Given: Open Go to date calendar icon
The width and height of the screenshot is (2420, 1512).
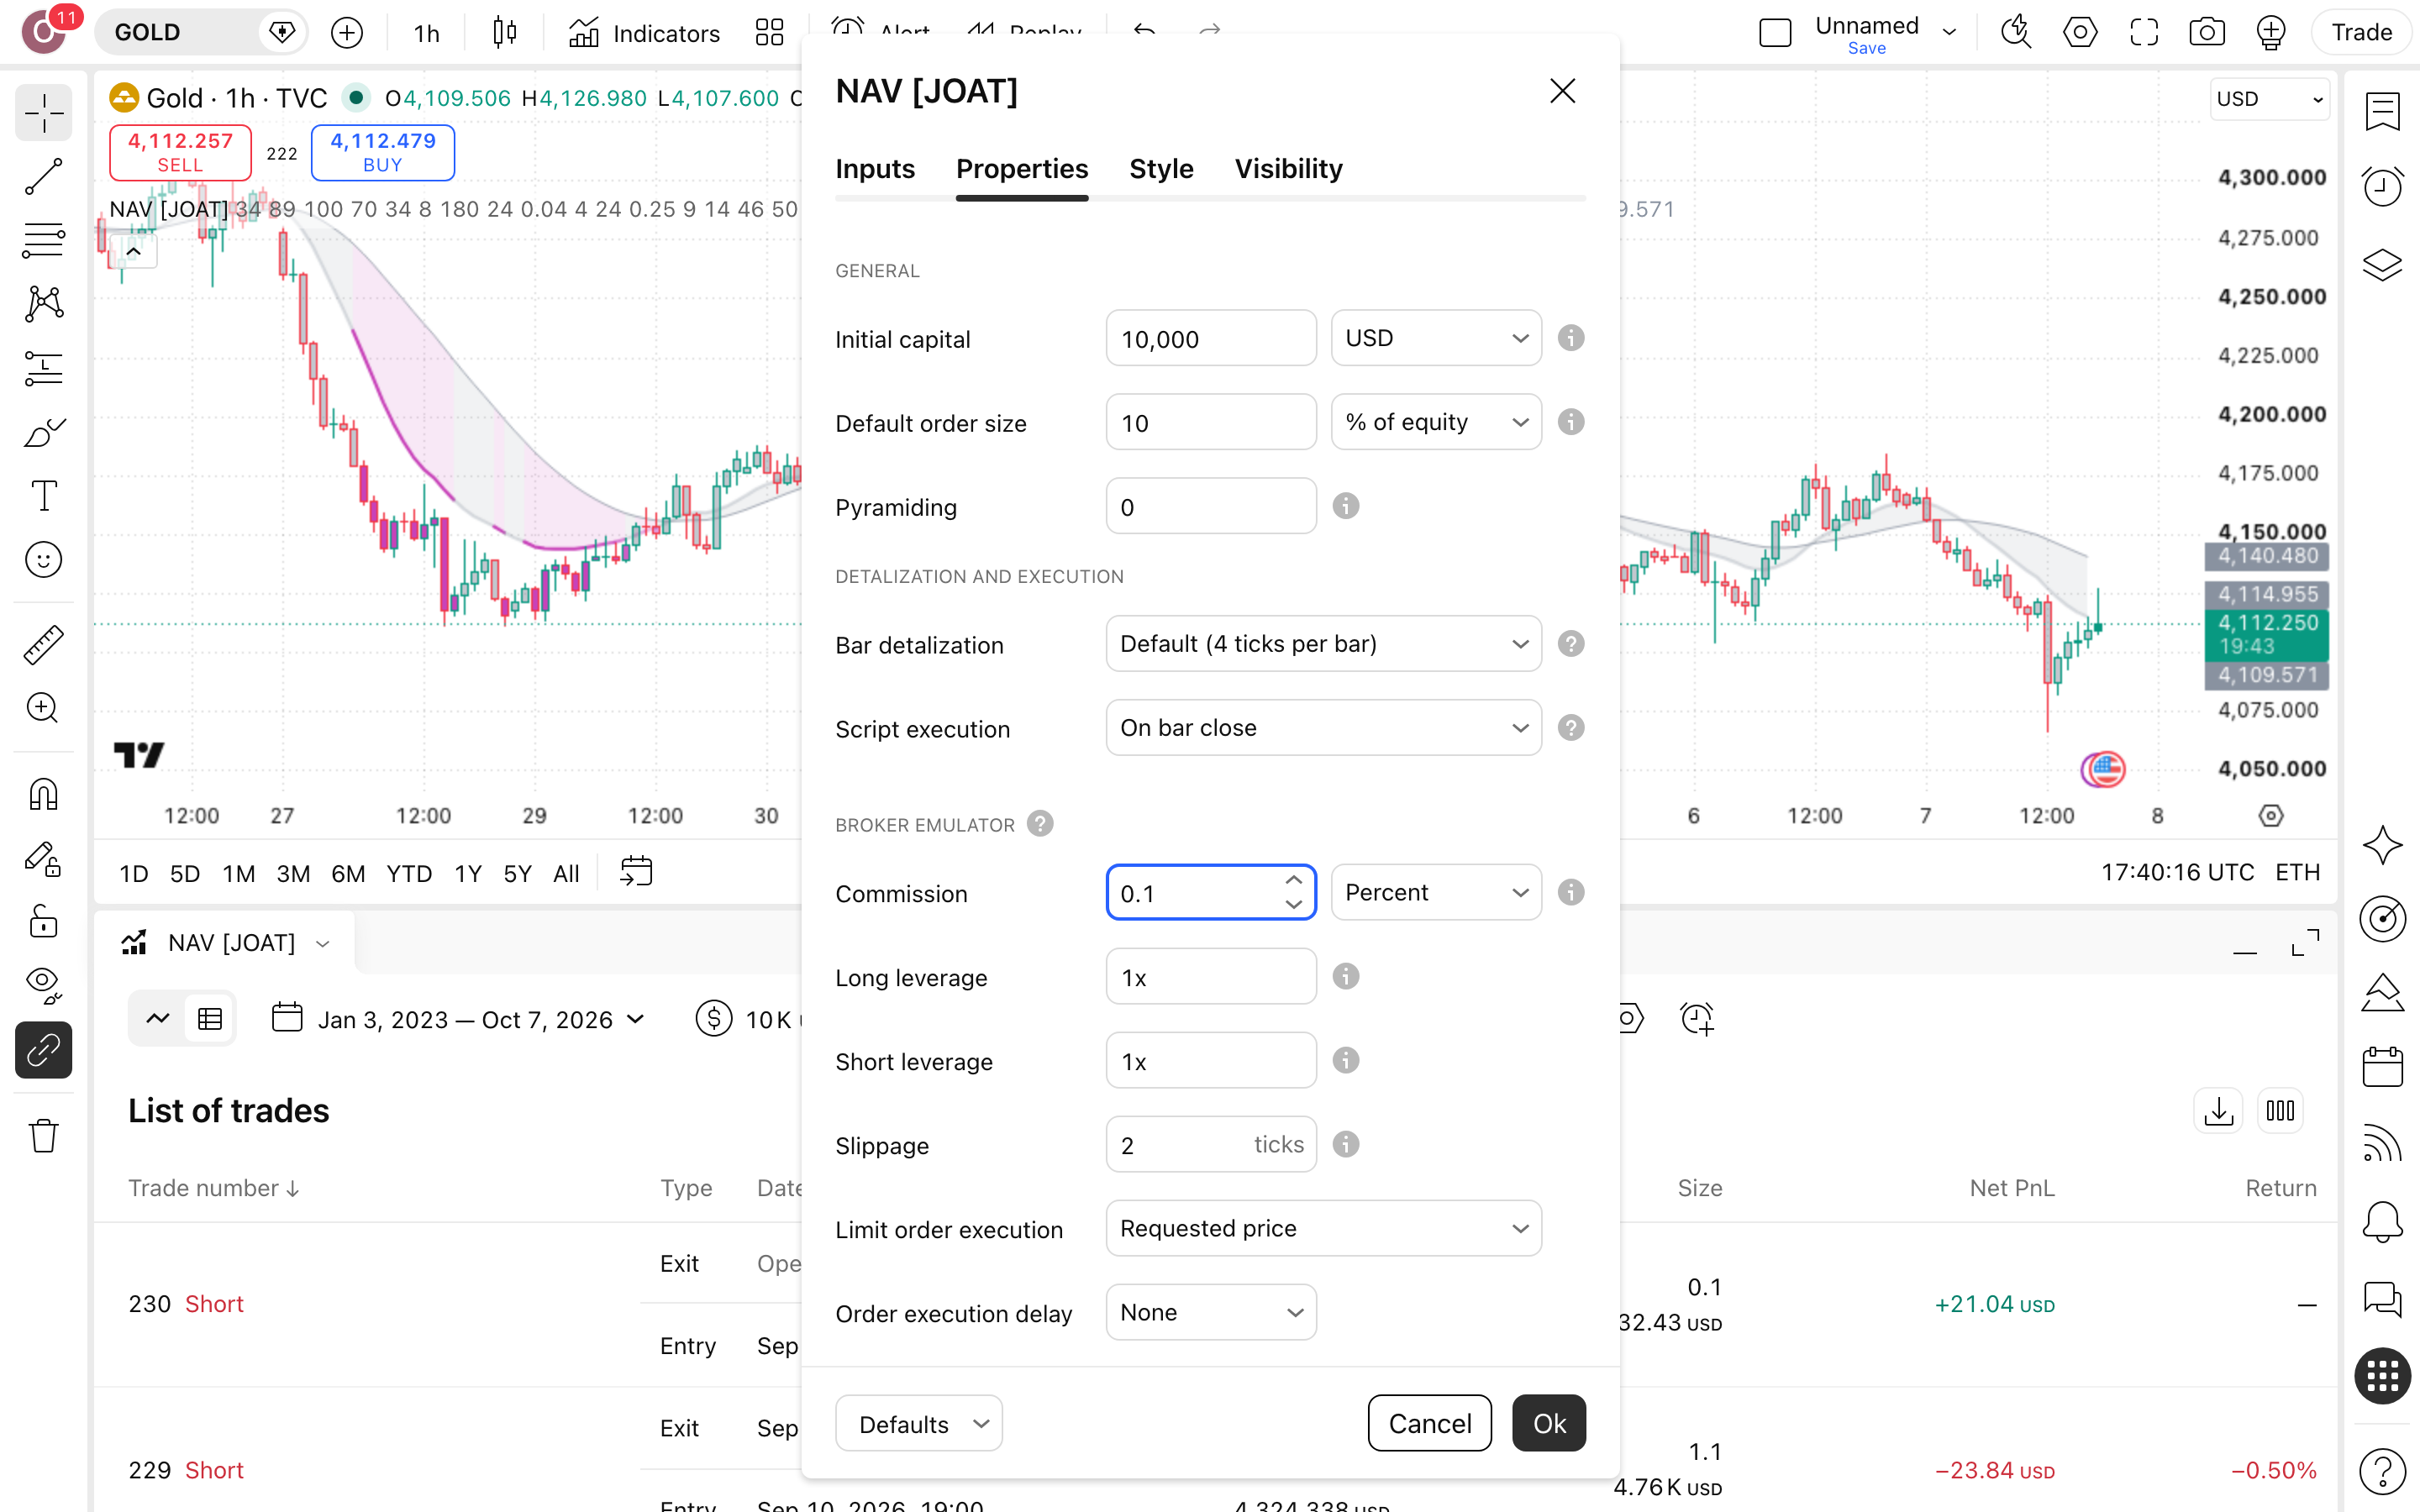Looking at the screenshot, I should (636, 872).
